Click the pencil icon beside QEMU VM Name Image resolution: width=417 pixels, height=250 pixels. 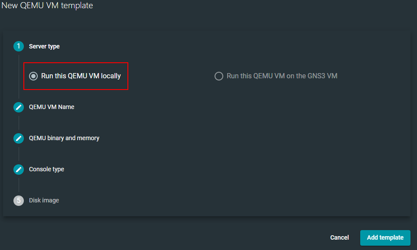click(x=19, y=107)
